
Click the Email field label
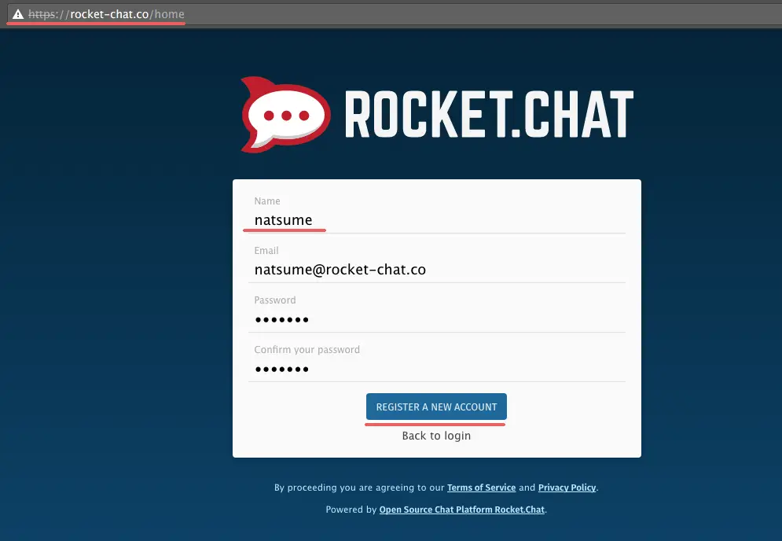266,251
